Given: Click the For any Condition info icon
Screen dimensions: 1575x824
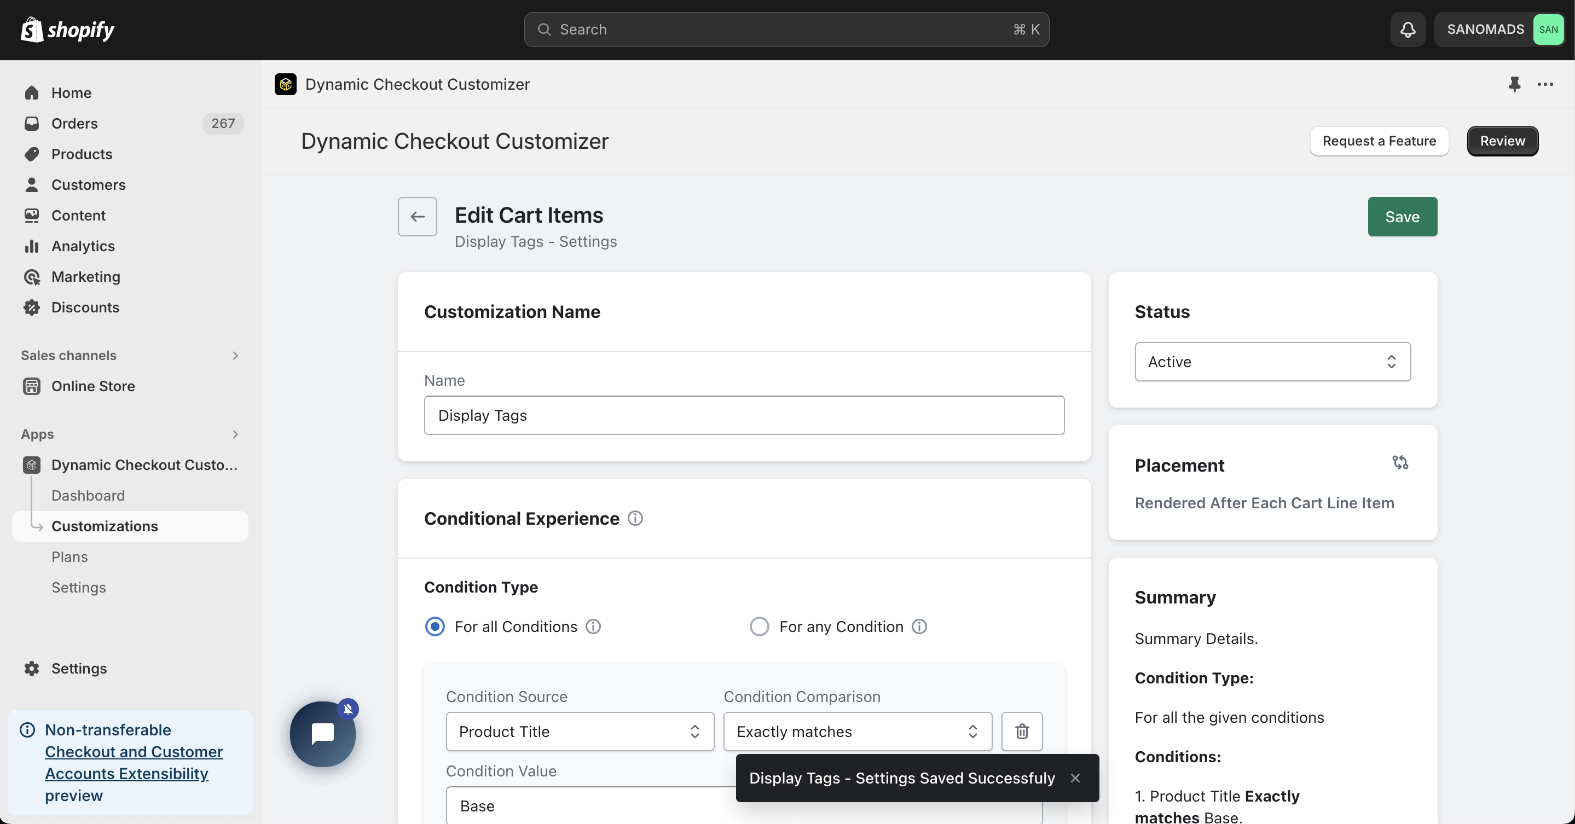Looking at the screenshot, I should click(919, 626).
